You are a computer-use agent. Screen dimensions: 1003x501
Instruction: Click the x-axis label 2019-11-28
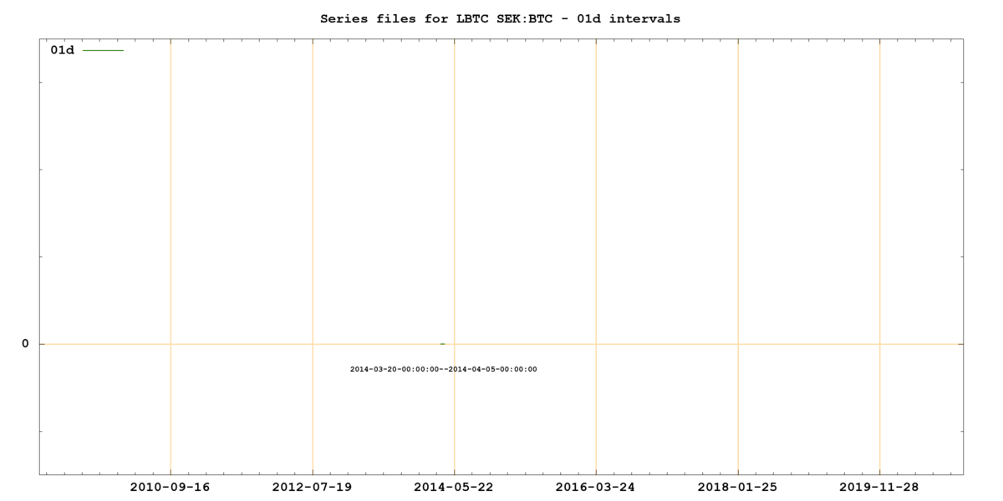(879, 487)
